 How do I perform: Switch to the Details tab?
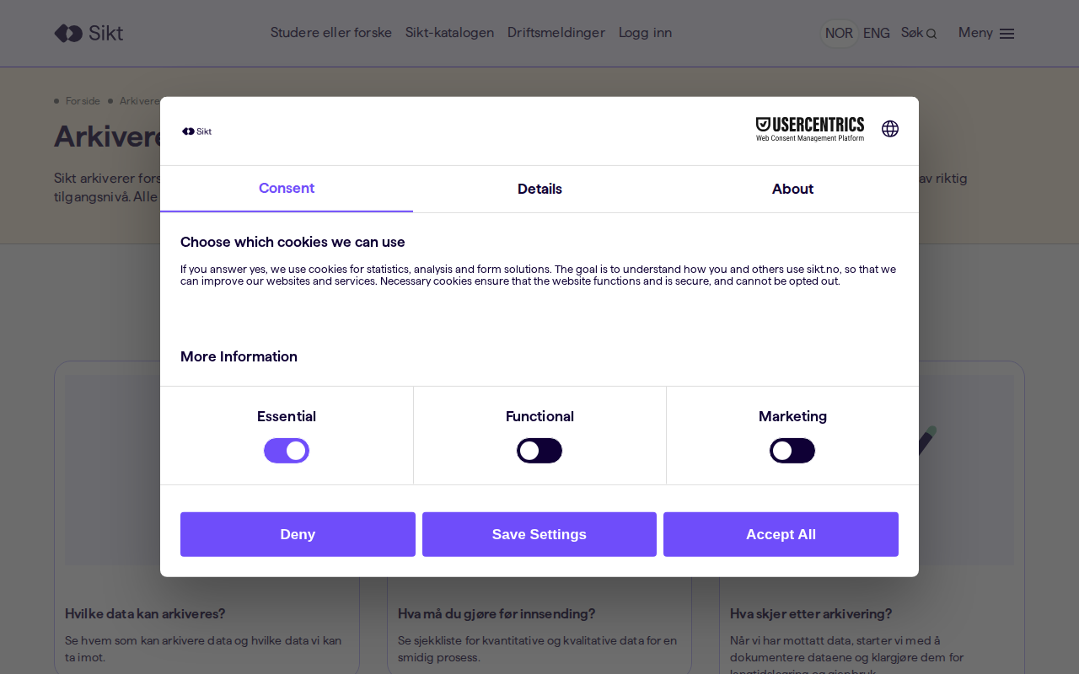[539, 189]
